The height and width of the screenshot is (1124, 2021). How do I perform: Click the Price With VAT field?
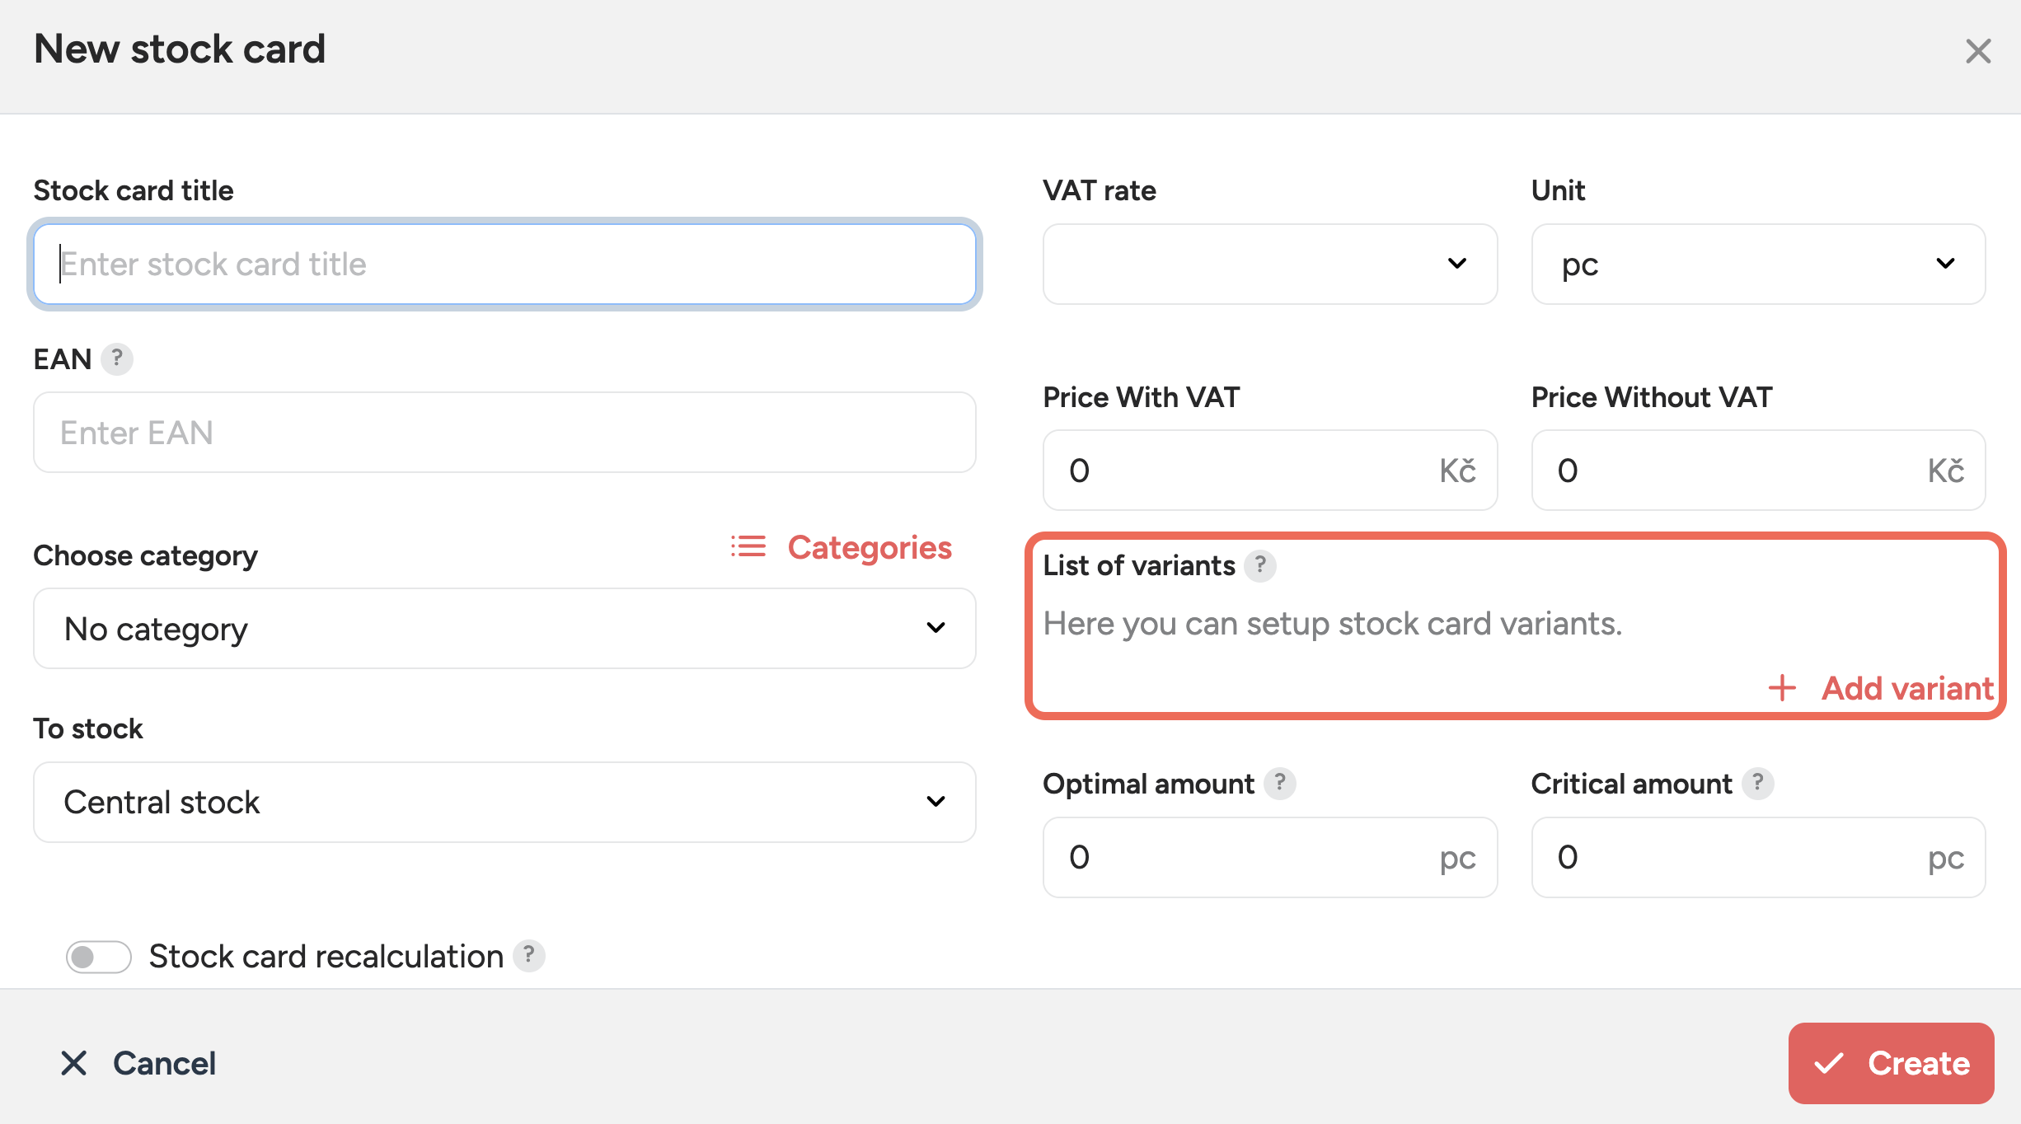1245,470
